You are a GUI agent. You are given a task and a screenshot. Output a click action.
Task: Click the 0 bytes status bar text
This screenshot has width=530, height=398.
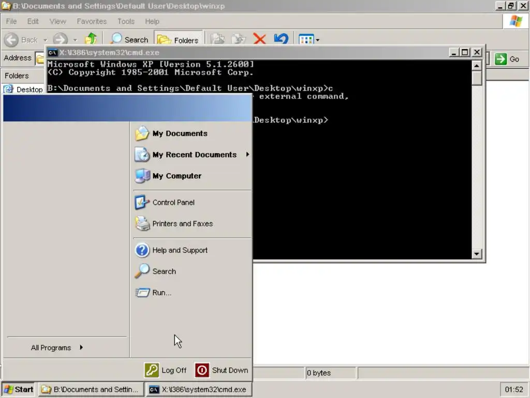319,373
